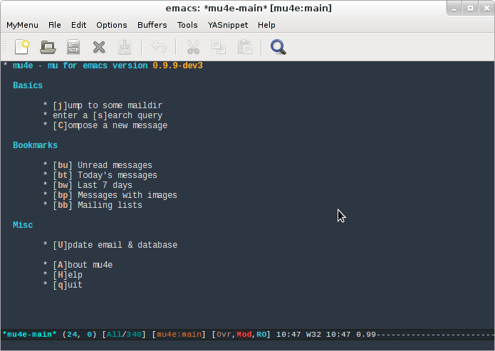Open a file via folder icon
Image resolution: width=495 pixels, height=351 pixels.
click(x=48, y=48)
